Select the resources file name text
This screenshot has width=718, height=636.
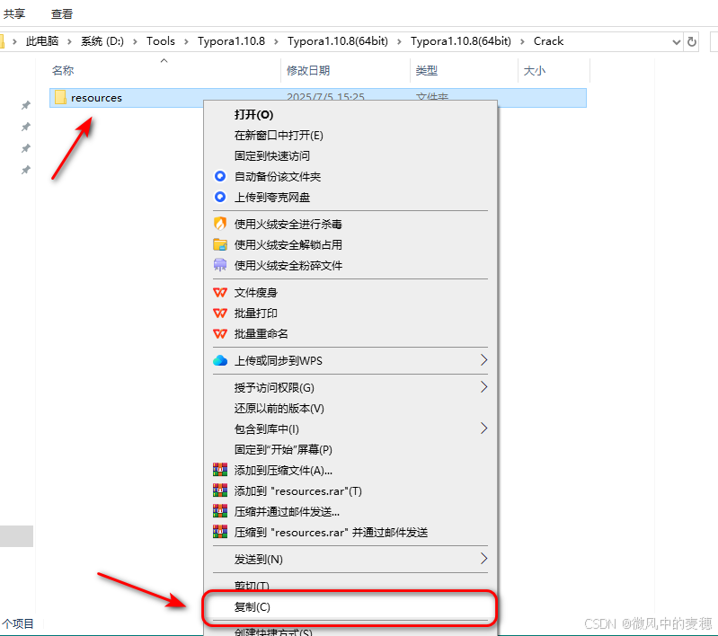click(x=97, y=98)
